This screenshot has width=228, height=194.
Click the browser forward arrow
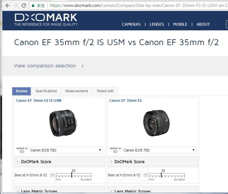coord(16,5)
